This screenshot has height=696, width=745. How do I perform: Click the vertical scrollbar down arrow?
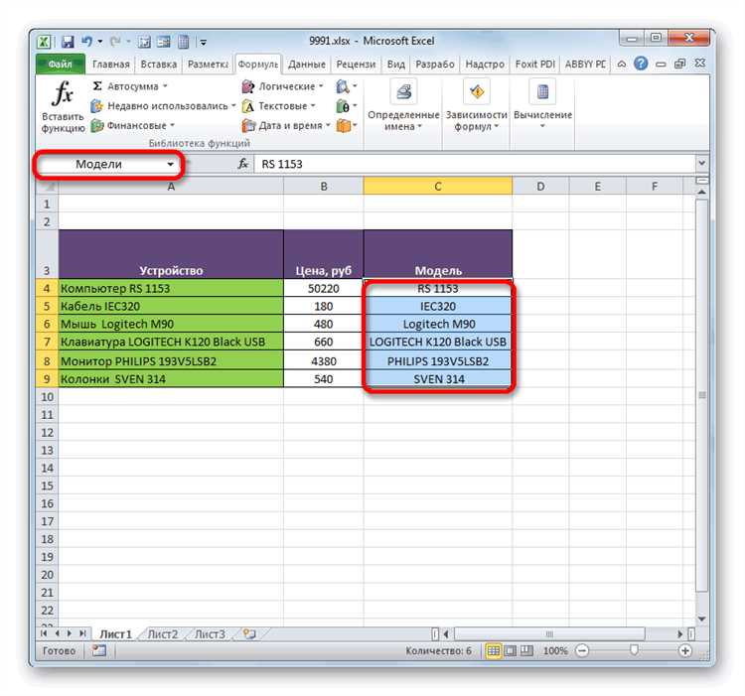701,620
